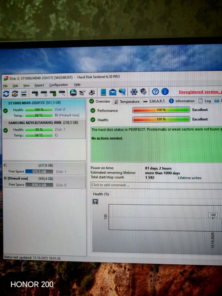The width and height of the screenshot is (222, 296).
Task: Switch to the Temperature tab
Action: pos(127,101)
